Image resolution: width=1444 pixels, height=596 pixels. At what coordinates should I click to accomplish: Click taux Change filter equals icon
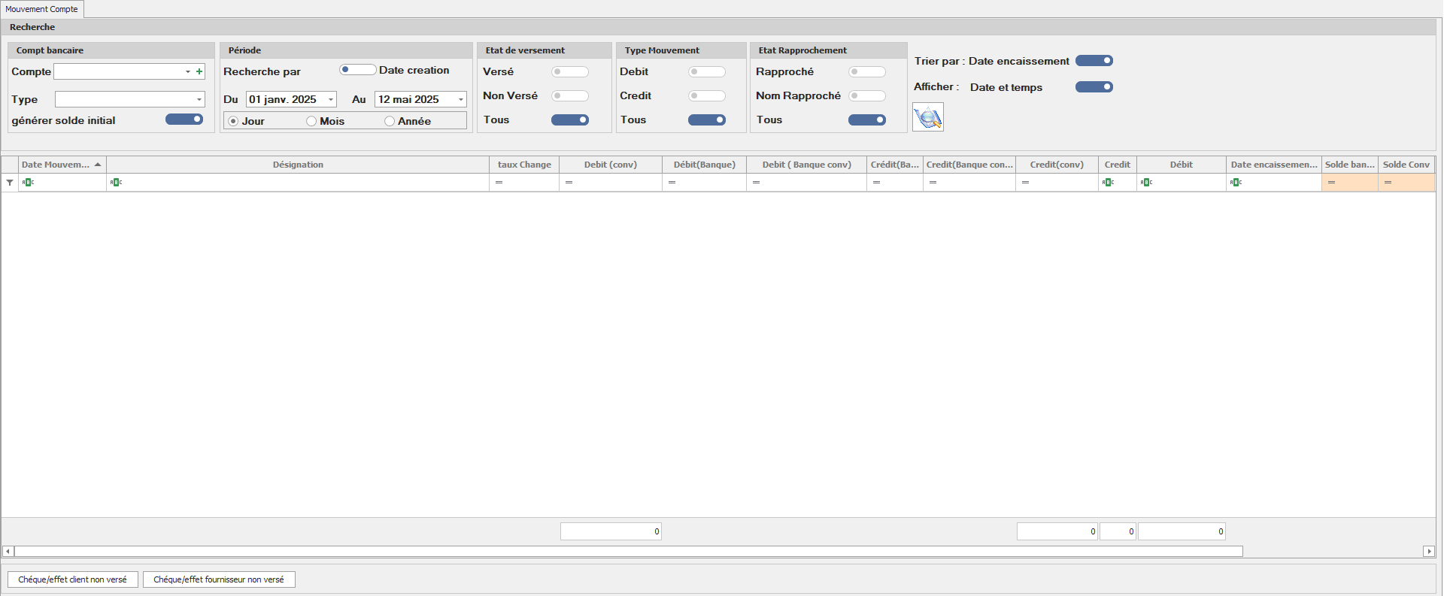[x=499, y=183]
